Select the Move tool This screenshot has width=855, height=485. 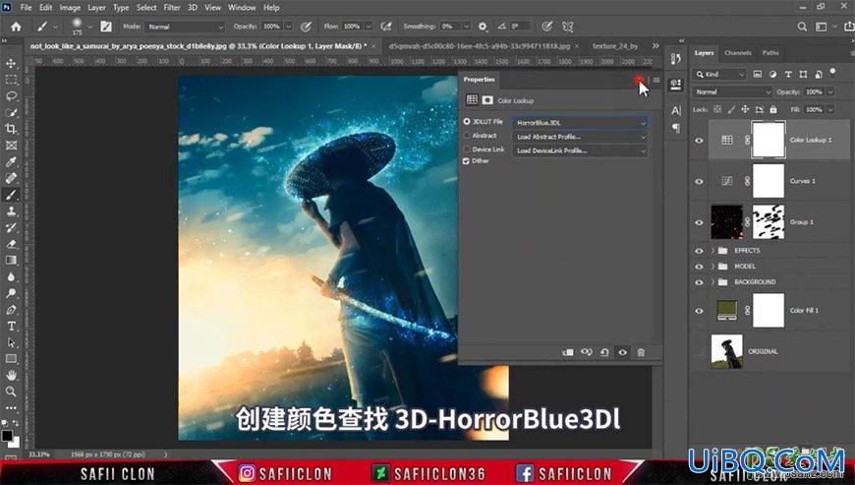pyautogui.click(x=11, y=63)
